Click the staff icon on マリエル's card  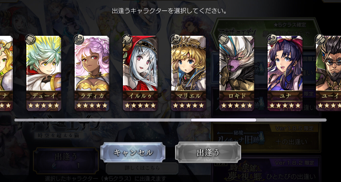175,39
